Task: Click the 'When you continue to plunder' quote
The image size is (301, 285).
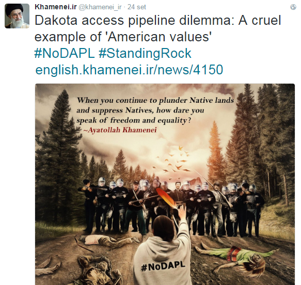Action: pyautogui.click(x=155, y=100)
